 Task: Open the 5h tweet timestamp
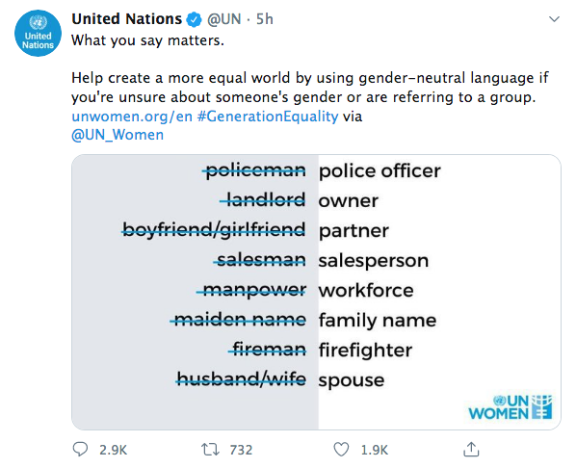point(265,19)
